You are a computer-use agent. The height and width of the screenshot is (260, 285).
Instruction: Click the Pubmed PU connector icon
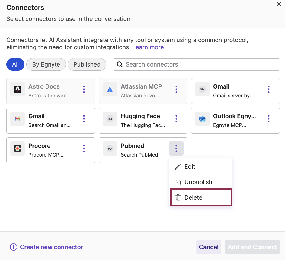110,148
